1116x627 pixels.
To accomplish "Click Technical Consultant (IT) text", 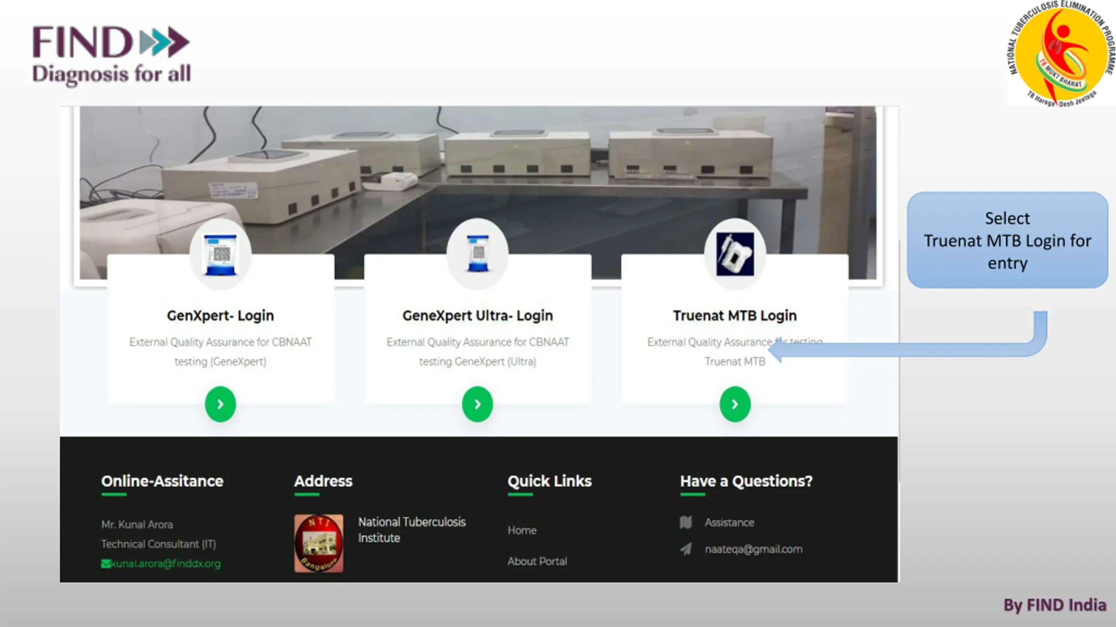I will 159,544.
